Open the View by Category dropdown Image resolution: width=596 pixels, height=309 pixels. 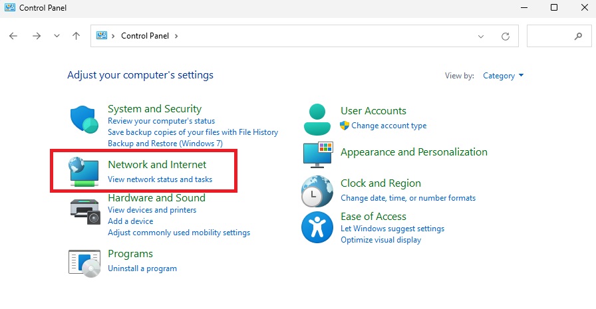click(x=503, y=76)
